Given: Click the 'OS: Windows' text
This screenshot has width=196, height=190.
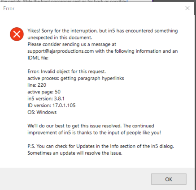Looking at the screenshot, I should [x=42, y=112].
